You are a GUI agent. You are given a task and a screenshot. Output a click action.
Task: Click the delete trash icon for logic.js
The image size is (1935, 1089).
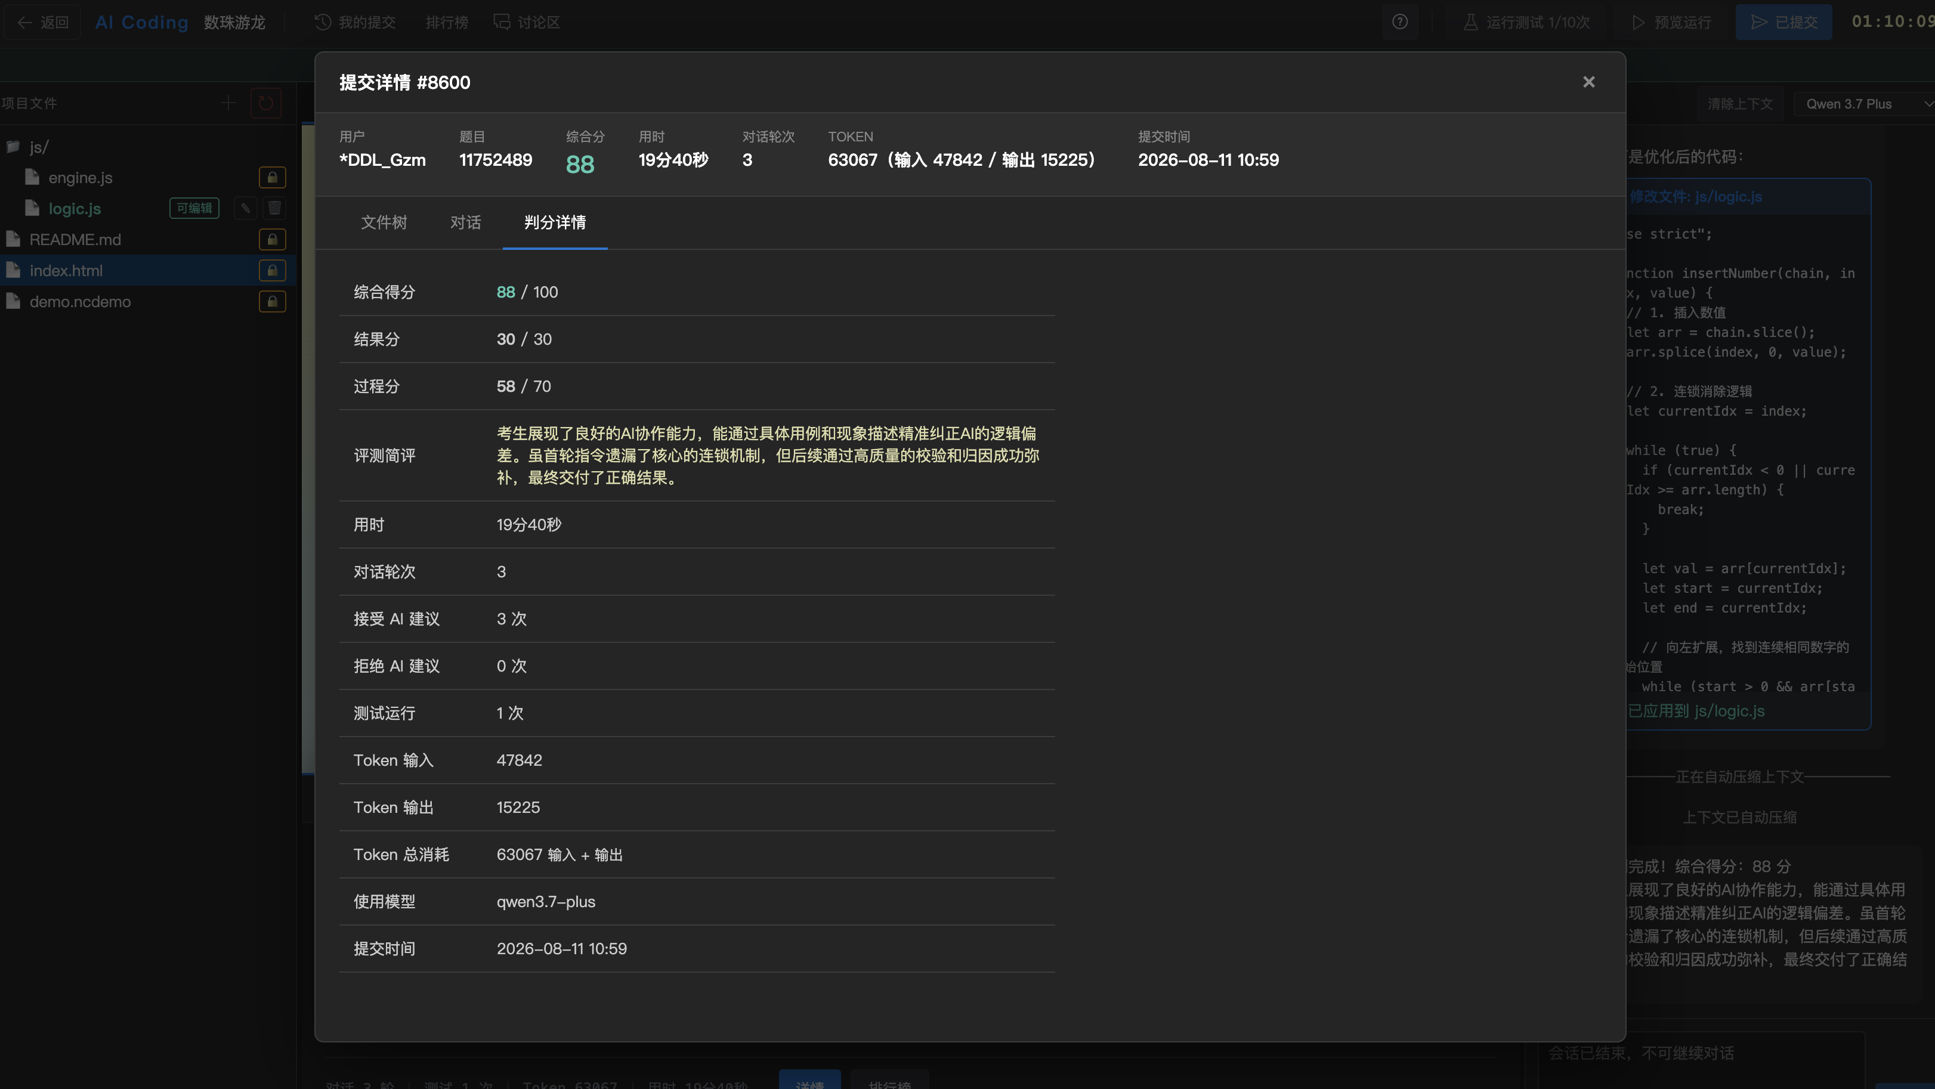tap(274, 208)
